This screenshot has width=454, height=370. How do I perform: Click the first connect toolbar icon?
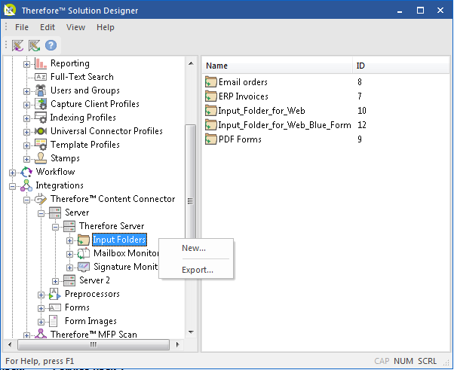(x=17, y=45)
